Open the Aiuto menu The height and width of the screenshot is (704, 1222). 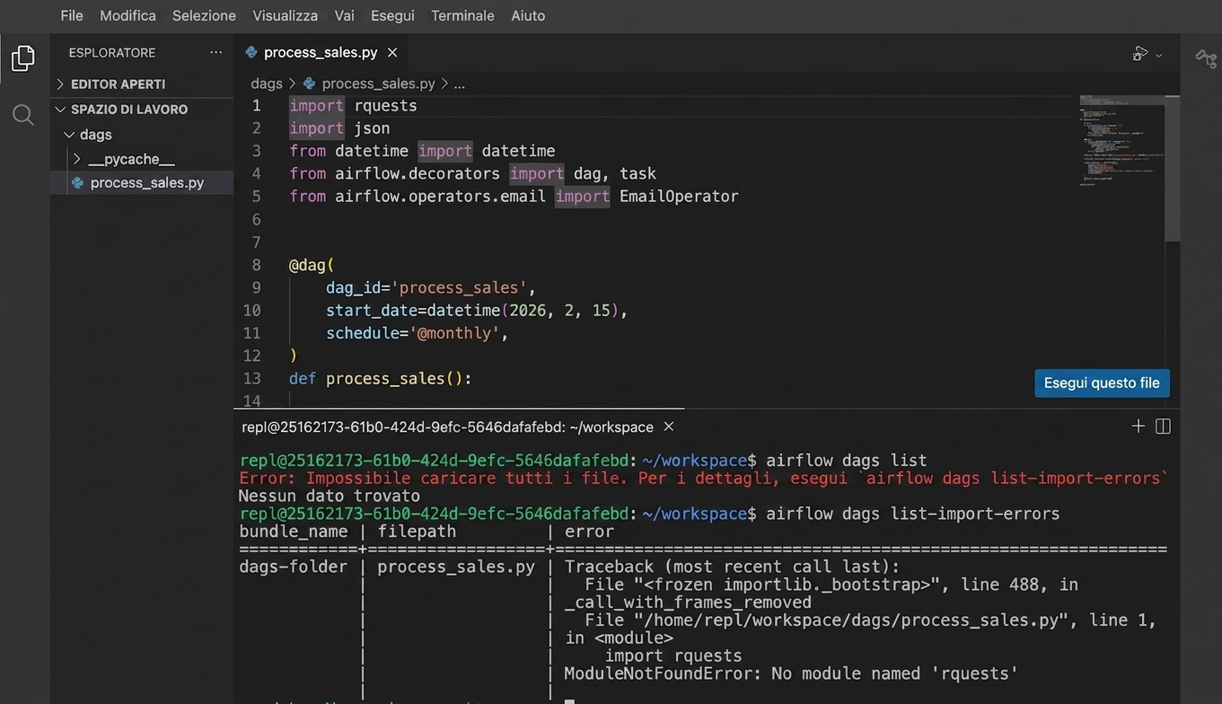tap(528, 15)
